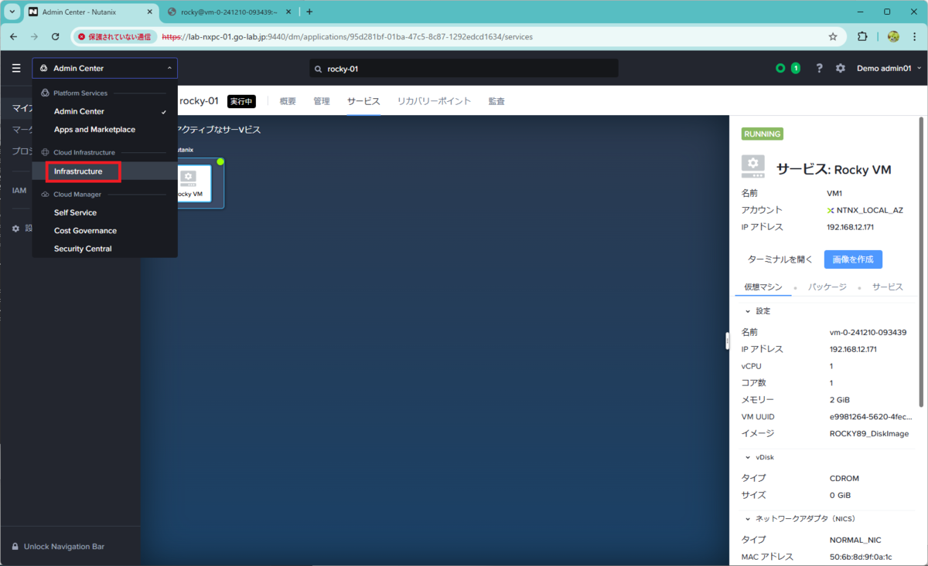The height and width of the screenshot is (566, 928).
Task: Click the Admin Center switcher icon
Action: pos(43,68)
